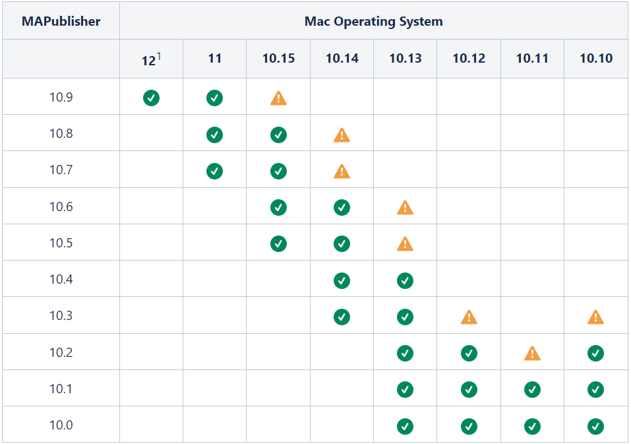Select the MAPublisher 10.4 row label

(61, 279)
